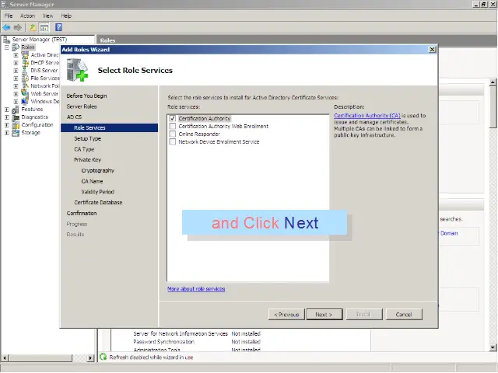The width and height of the screenshot is (498, 373).
Task: Click the Back arrow toolbar icon
Action: 6,28
